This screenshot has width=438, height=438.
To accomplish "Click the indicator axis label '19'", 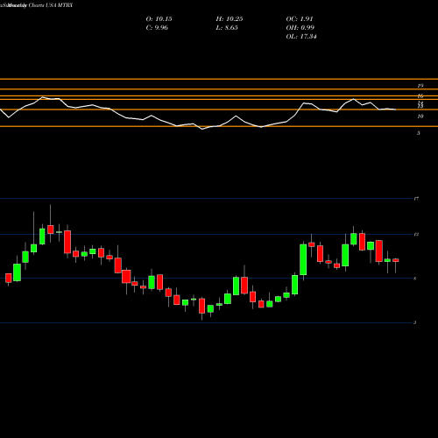I will pyautogui.click(x=420, y=86).
